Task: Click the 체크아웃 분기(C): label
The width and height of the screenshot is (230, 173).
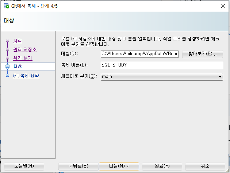Action: coord(79,76)
